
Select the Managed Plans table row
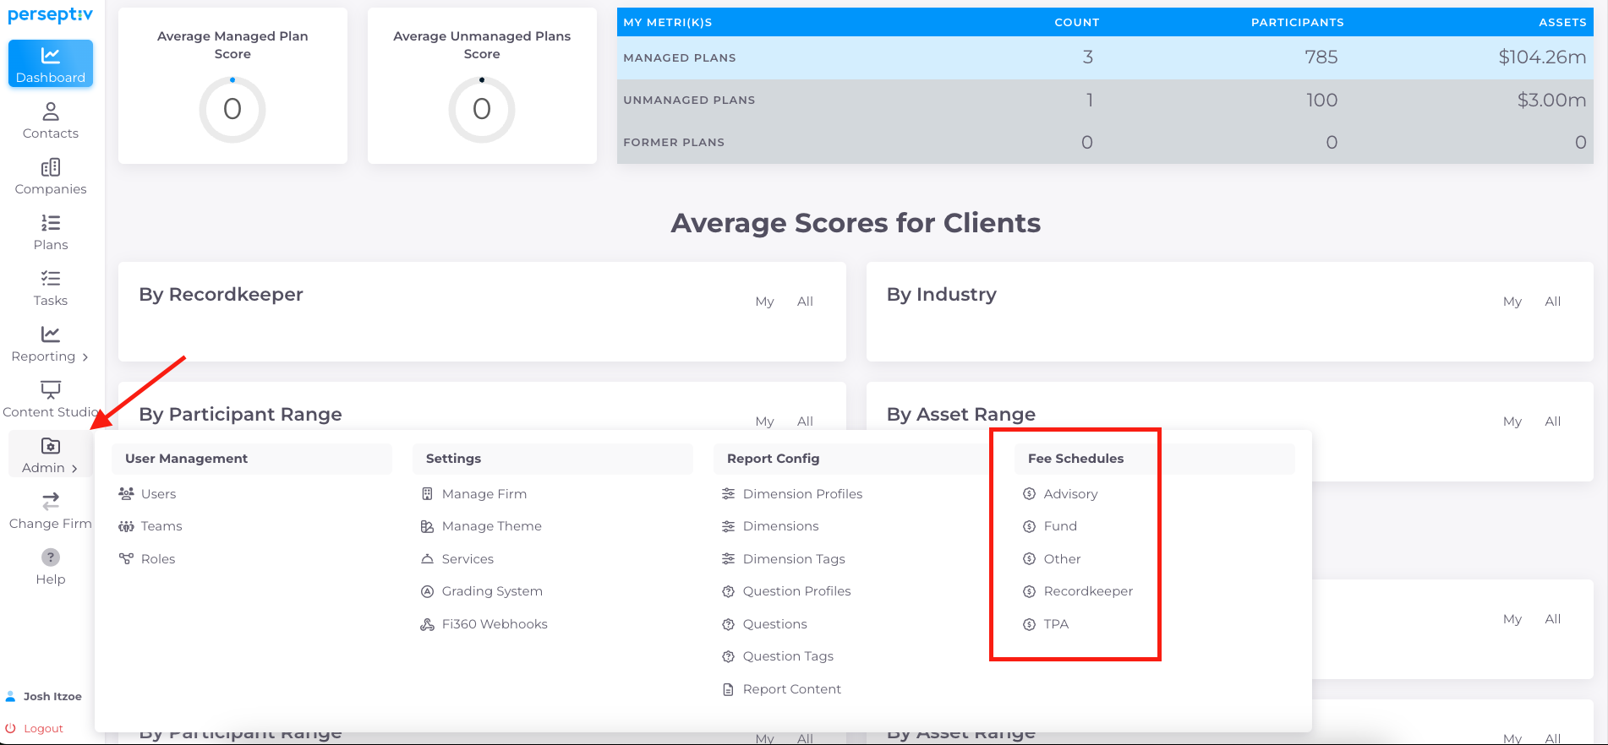tap(1105, 57)
